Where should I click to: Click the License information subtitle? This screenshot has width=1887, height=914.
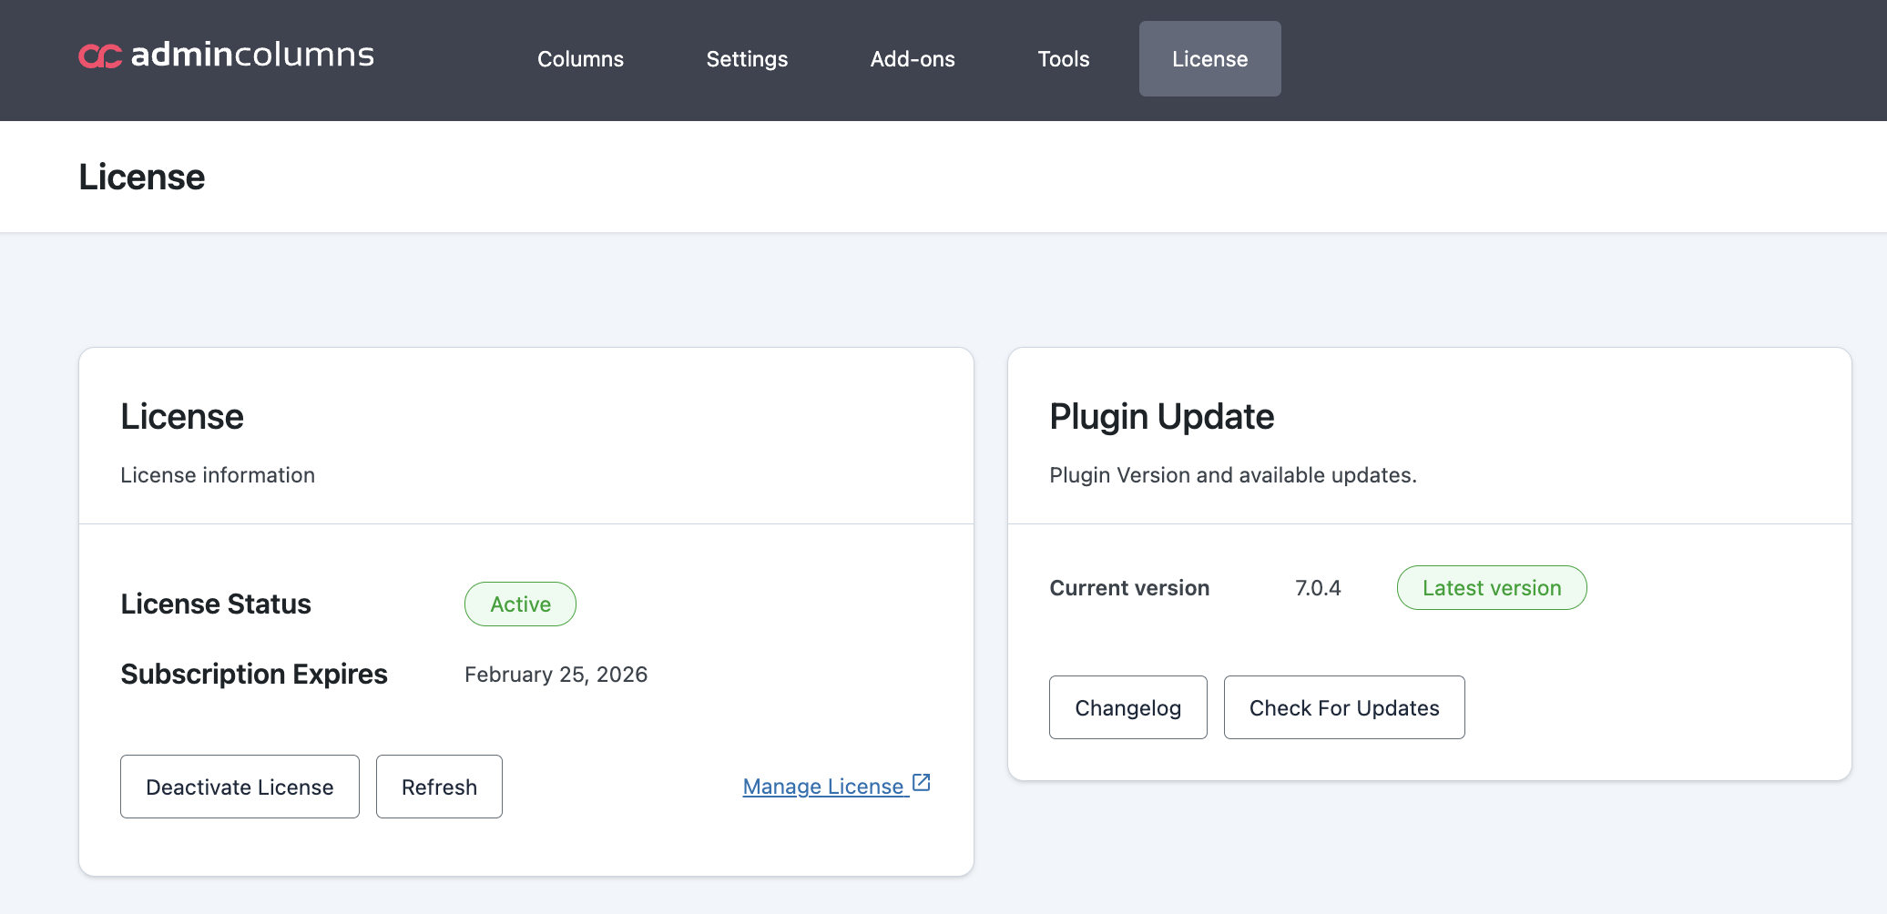pyautogui.click(x=218, y=475)
